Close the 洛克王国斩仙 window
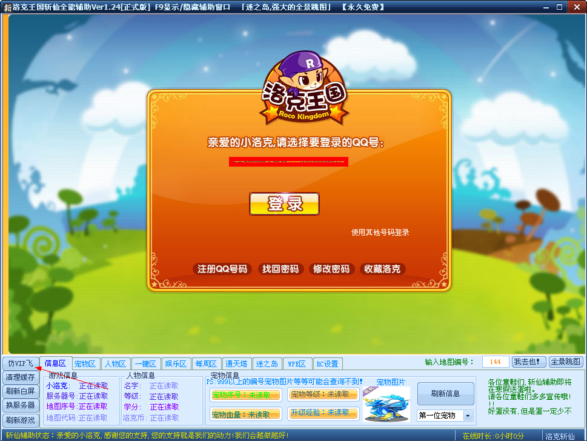 coord(577,7)
